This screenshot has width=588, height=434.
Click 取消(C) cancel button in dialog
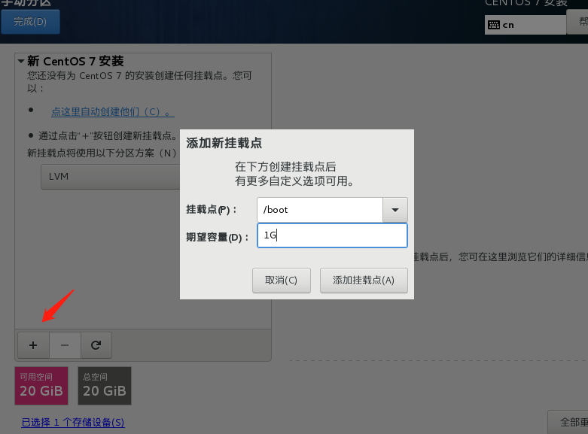282,281
